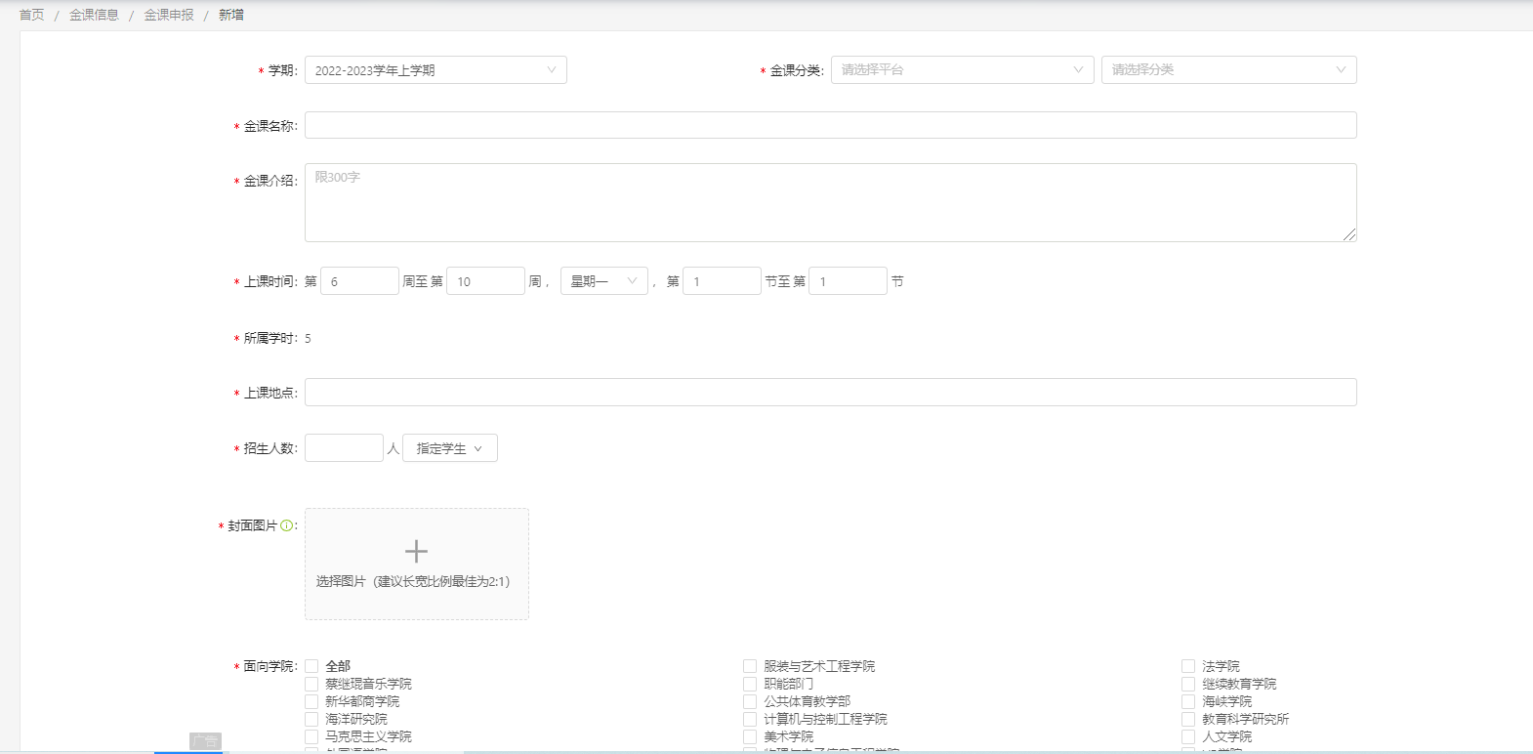Image resolution: width=1533 pixels, height=754 pixels.
Task: Enable the 海洋研究院 checkbox
Action: pos(311,719)
